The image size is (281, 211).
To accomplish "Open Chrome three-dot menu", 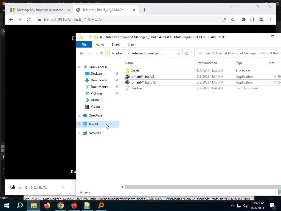I will click(x=270, y=20).
